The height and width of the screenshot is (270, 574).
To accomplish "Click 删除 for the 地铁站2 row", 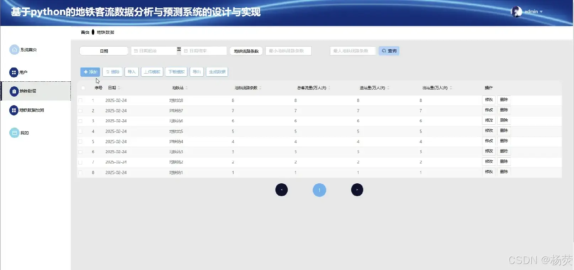I will (x=504, y=162).
